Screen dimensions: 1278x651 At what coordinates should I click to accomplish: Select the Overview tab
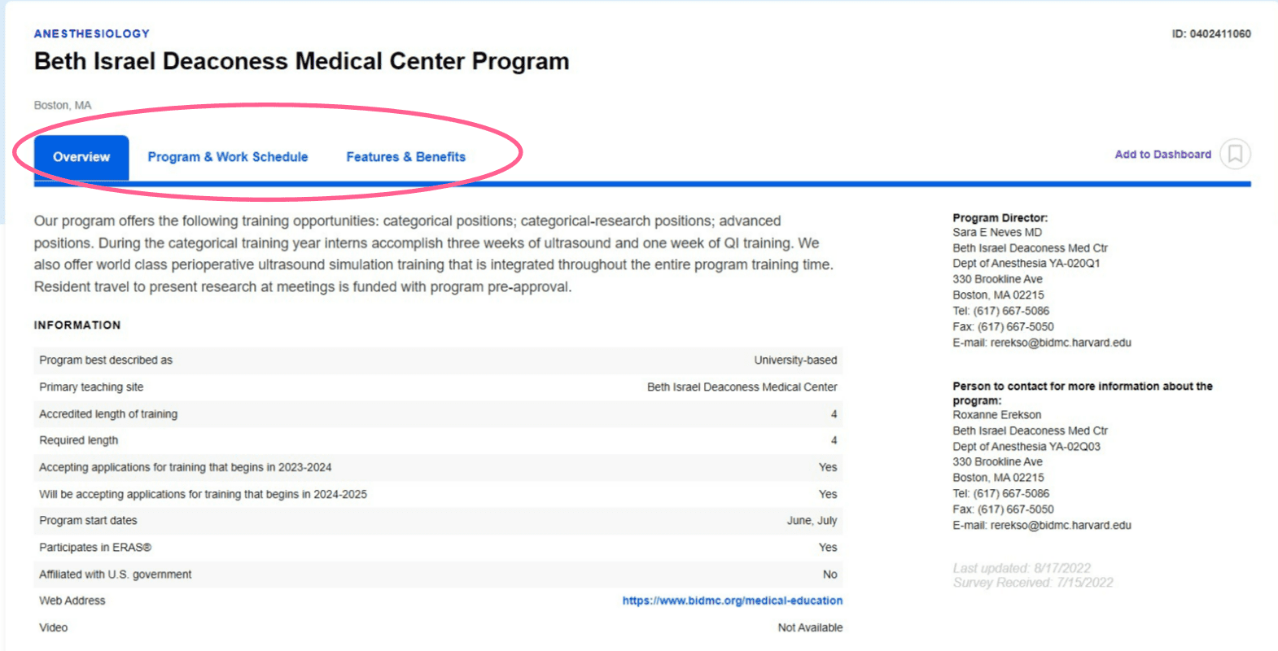coord(81,156)
